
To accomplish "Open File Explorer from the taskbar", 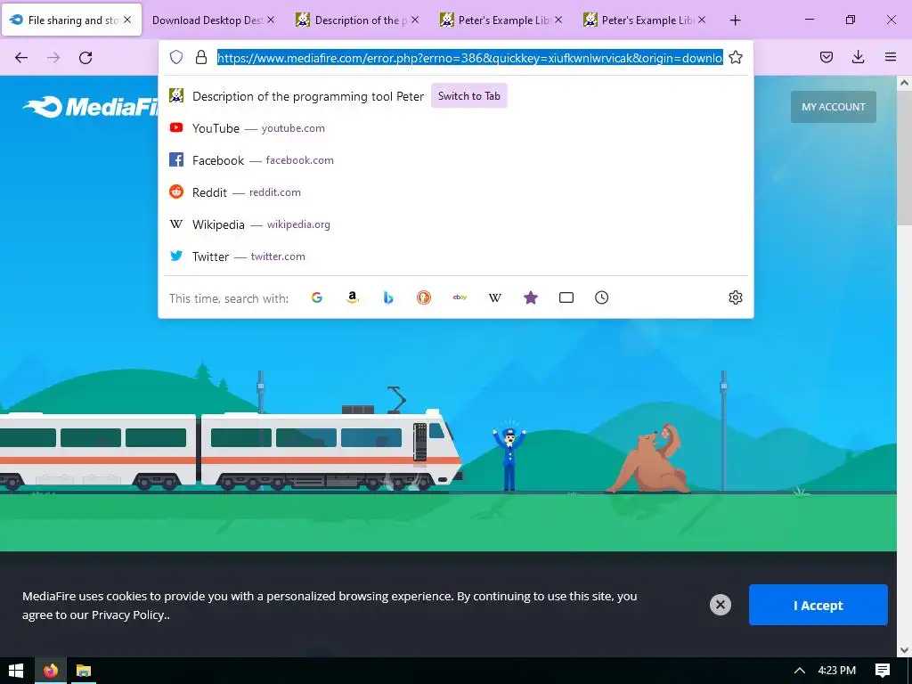I will click(x=84, y=671).
